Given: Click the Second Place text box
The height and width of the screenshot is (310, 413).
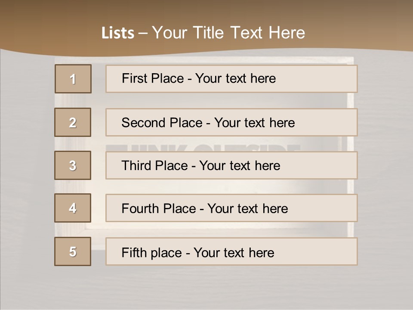Looking at the screenshot, I should click(x=231, y=122).
